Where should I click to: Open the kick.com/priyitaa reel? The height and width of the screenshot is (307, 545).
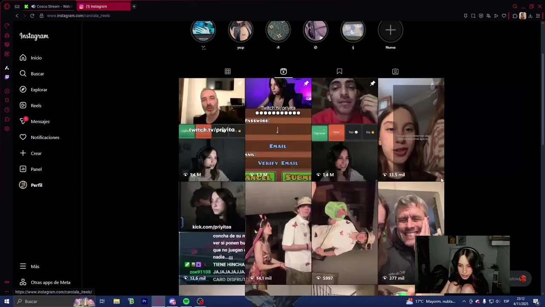pyautogui.click(x=212, y=233)
